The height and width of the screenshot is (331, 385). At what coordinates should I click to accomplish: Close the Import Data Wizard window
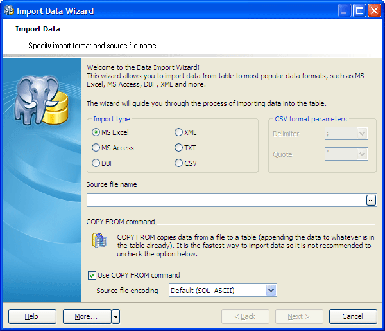(374, 11)
